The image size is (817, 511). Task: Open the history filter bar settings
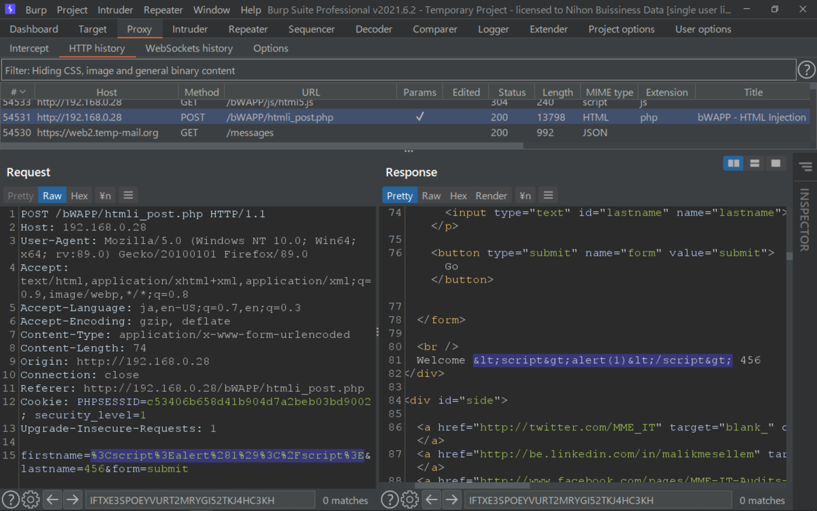tap(398, 70)
